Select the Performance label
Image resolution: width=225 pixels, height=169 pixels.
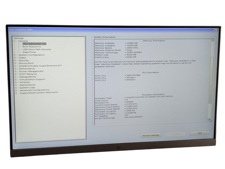coord(27,68)
